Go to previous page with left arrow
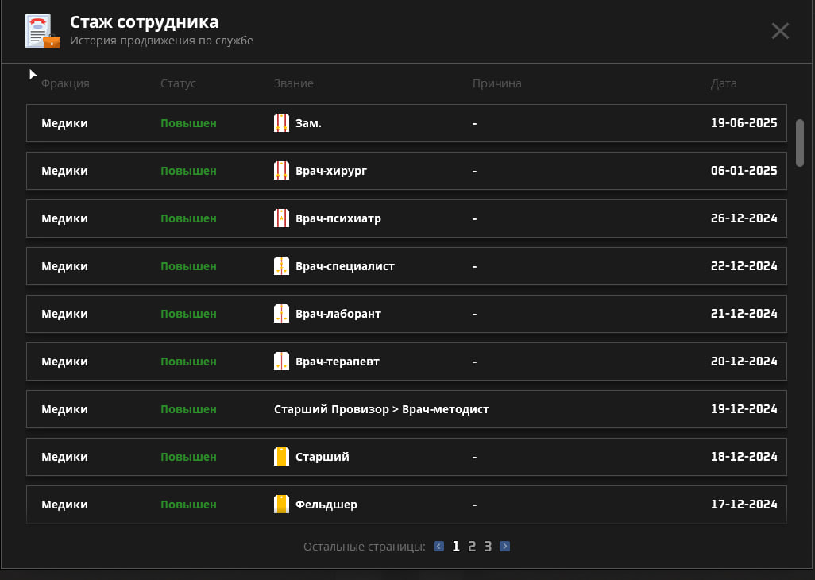Screen dimensions: 815x580 click(x=438, y=546)
